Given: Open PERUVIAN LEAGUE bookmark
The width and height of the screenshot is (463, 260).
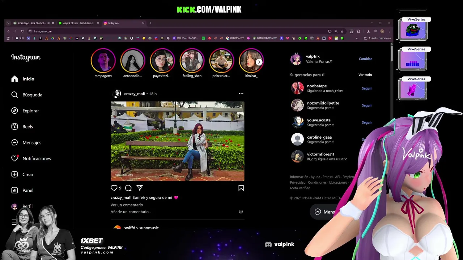Looking at the screenshot, I should pyautogui.click(x=186, y=38).
